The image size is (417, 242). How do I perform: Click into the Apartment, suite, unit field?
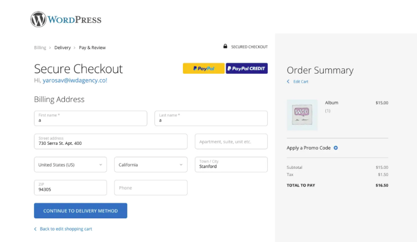click(x=231, y=141)
